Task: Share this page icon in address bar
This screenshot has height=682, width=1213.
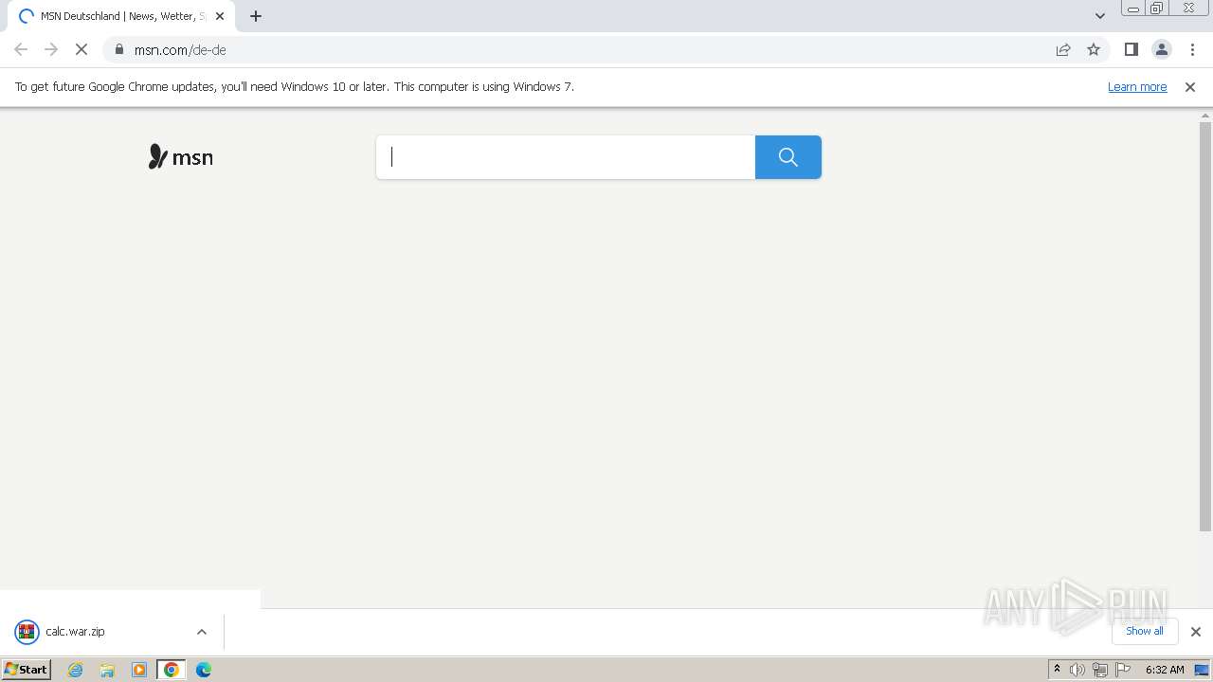Action: [1063, 49]
